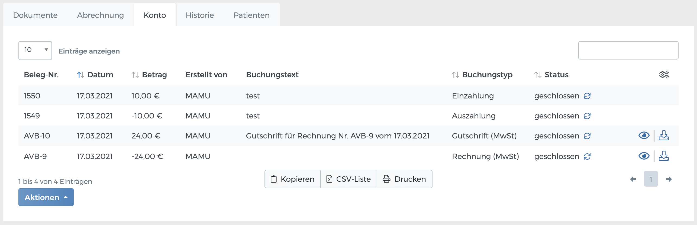The image size is (697, 225).
Task: Switch to Abrechnung tab
Action: pos(101,15)
